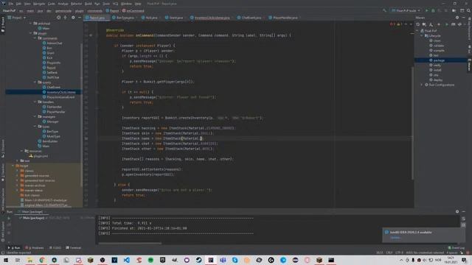Collapse the Lifecycle node in Maven
This screenshot has width=472, height=265.
pyautogui.click(x=422, y=36)
